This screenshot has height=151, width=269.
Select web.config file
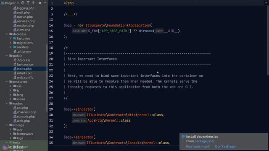pos(25,77)
